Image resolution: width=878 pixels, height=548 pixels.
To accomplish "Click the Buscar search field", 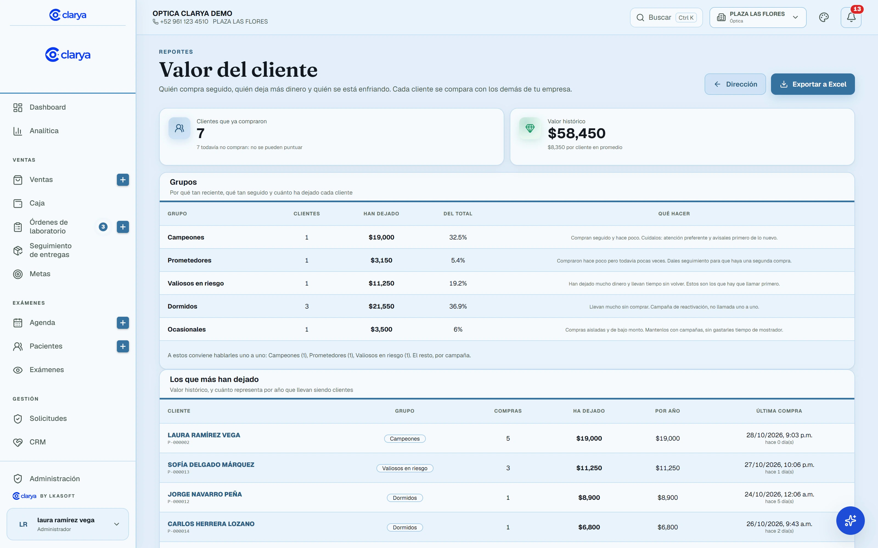I will click(x=666, y=17).
